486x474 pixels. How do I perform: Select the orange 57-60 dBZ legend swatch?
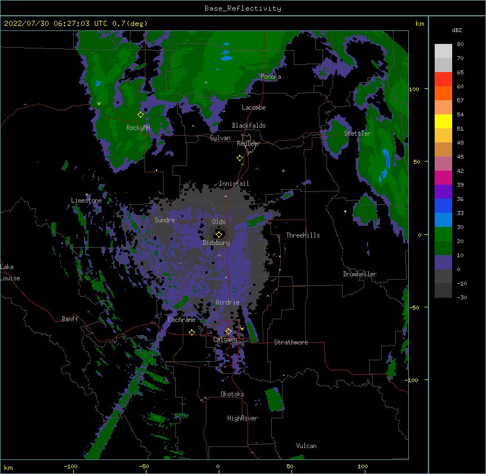(x=443, y=93)
